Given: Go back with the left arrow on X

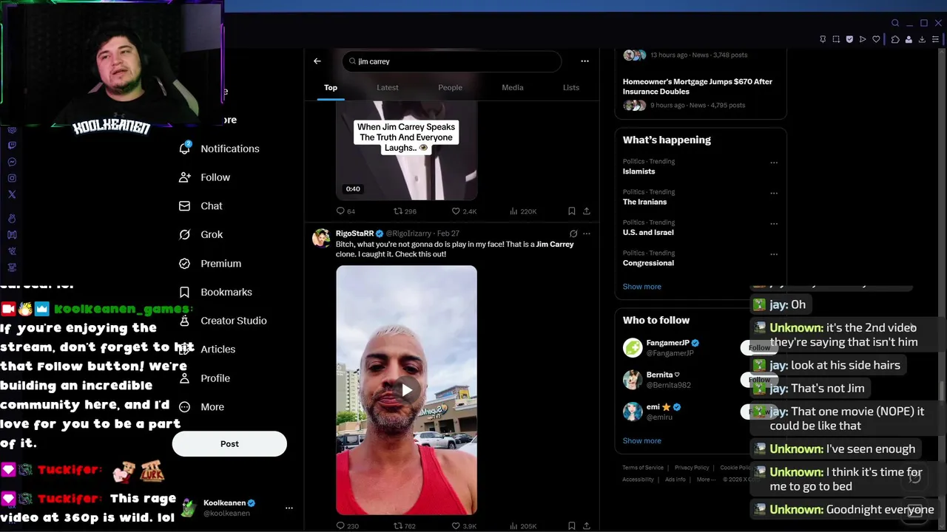Looking at the screenshot, I should point(317,61).
